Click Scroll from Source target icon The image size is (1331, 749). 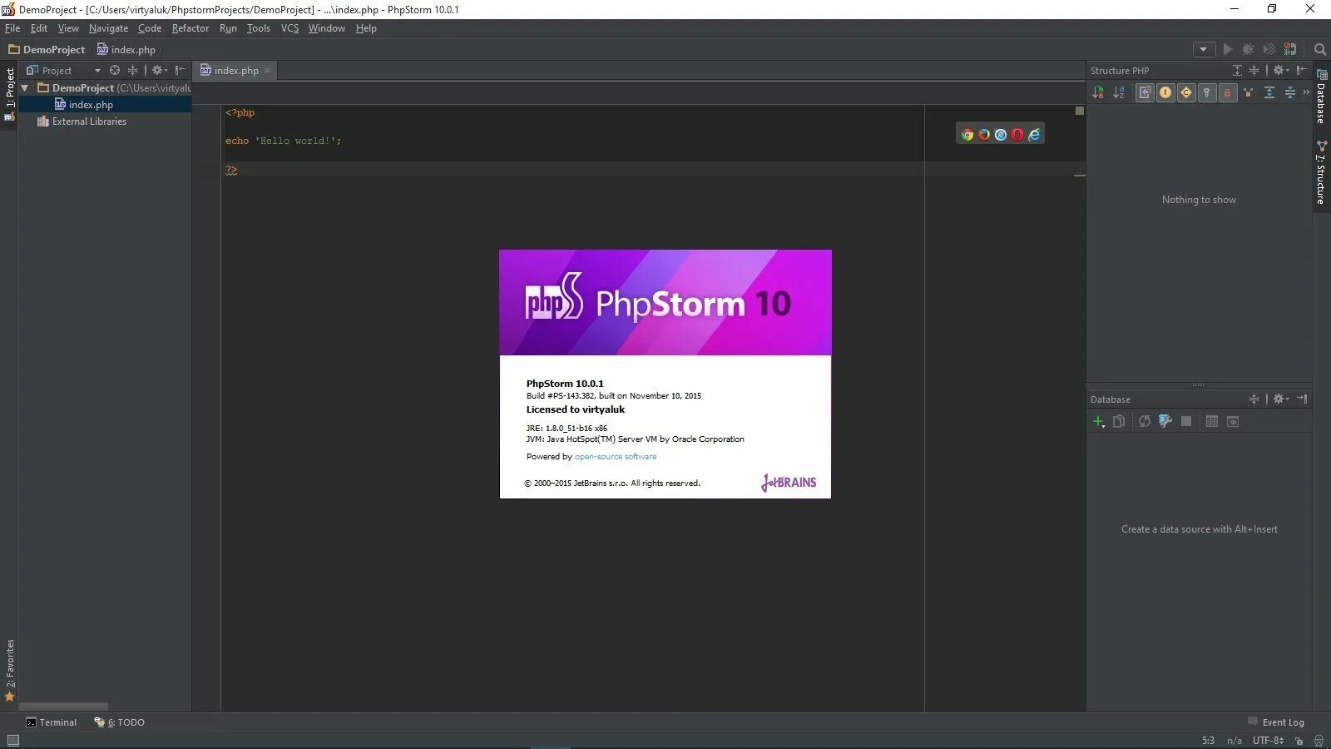[x=115, y=71]
